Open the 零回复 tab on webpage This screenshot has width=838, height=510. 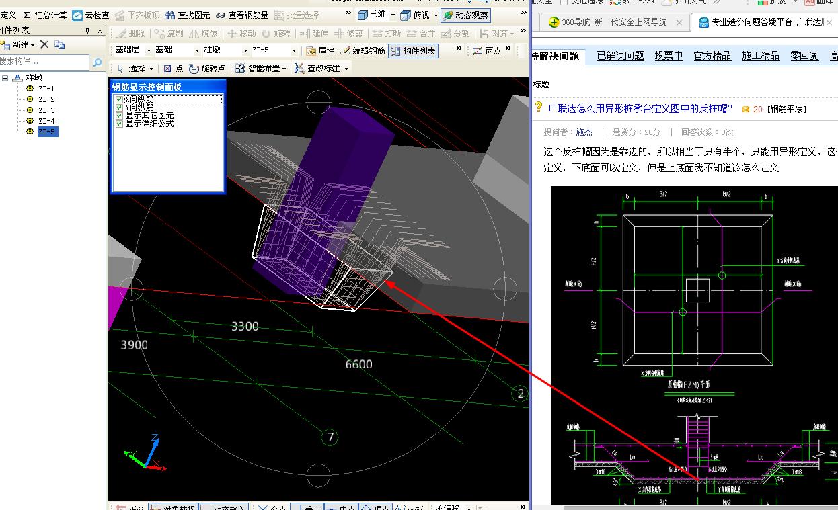(805, 56)
